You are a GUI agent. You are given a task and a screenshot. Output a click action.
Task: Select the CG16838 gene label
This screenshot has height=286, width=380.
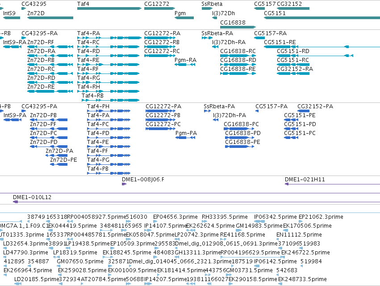point(233,22)
